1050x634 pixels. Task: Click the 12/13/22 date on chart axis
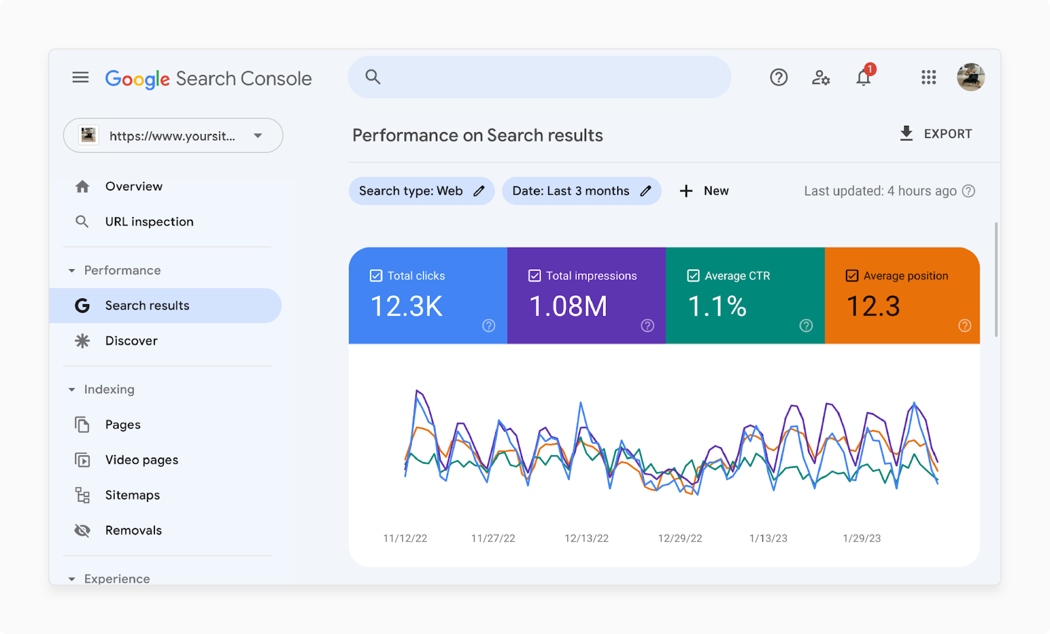pos(586,538)
